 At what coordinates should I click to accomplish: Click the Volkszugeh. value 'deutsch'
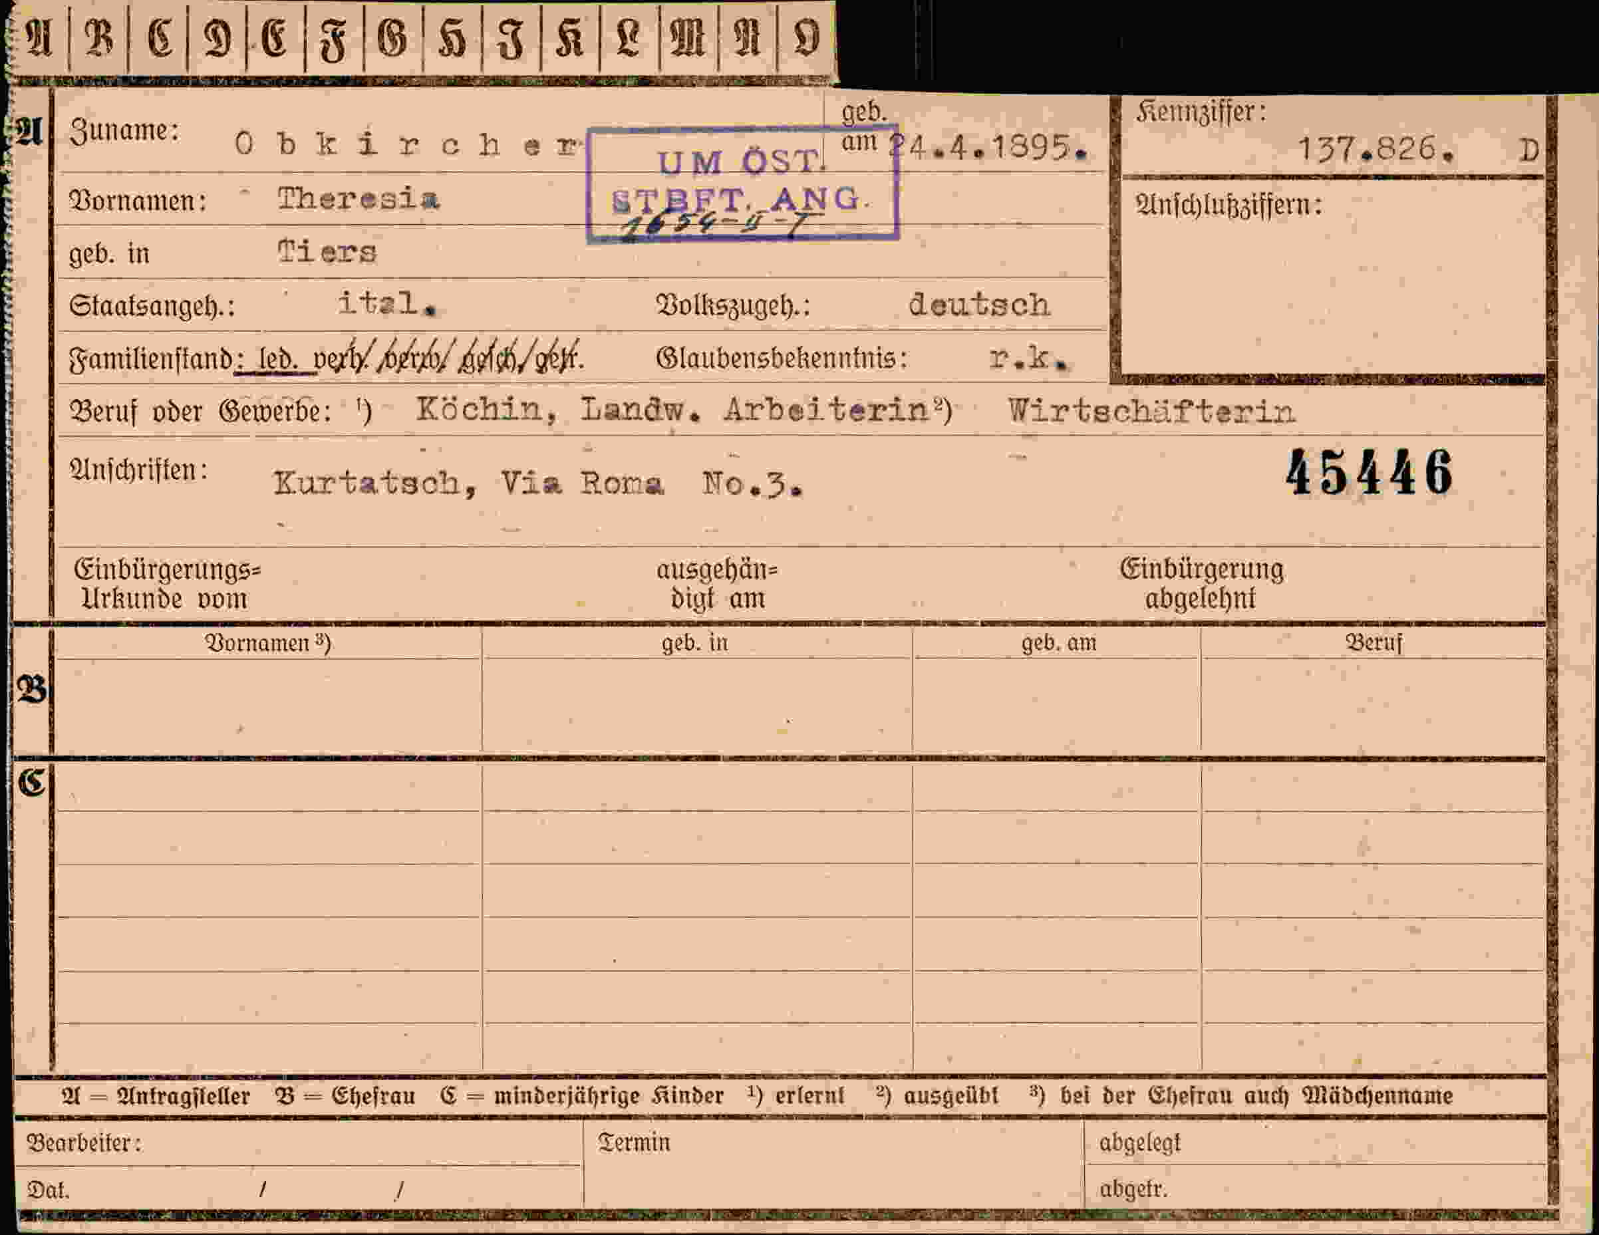[979, 305]
